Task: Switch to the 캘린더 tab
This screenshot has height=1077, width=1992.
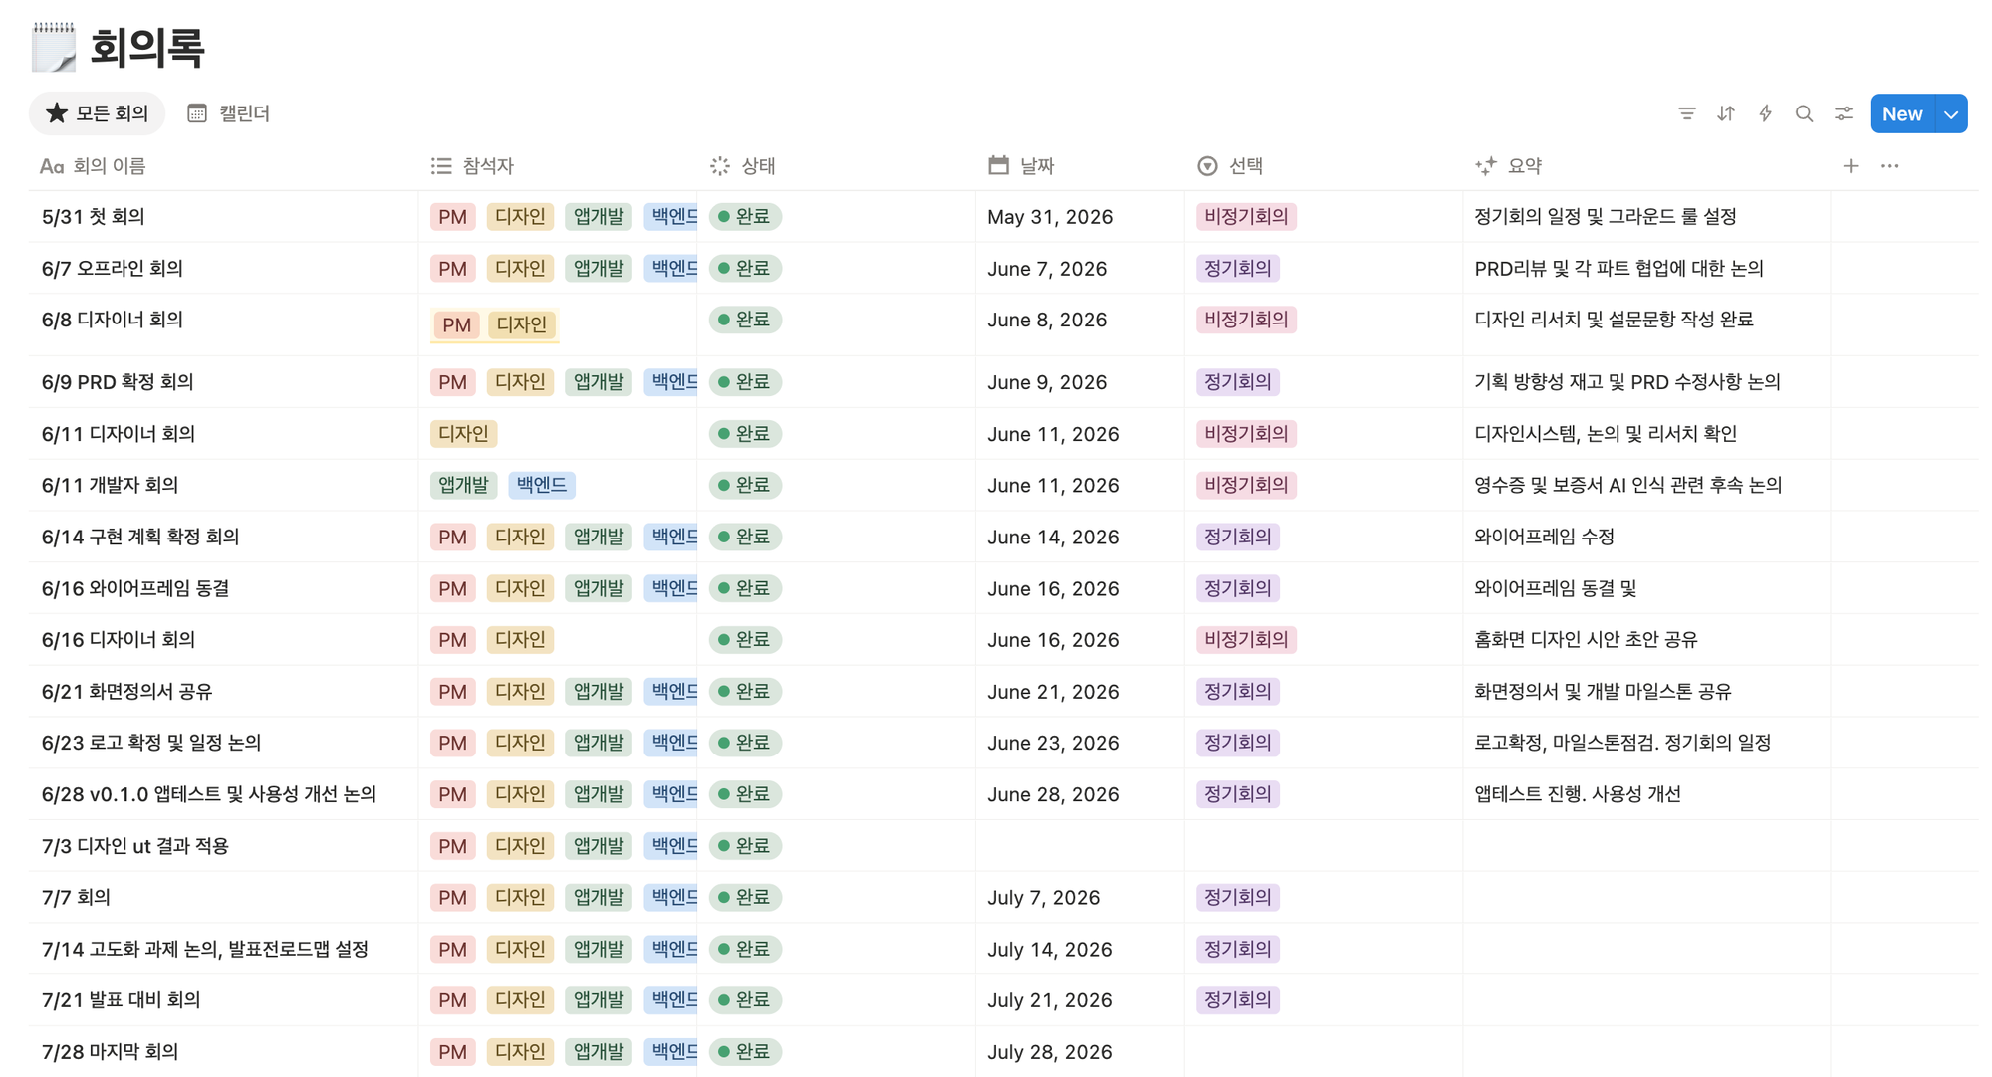Action: (x=229, y=113)
